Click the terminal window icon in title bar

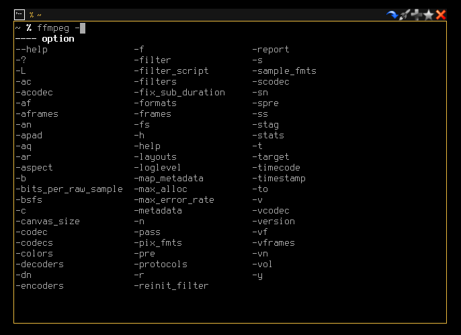tap(19, 14)
